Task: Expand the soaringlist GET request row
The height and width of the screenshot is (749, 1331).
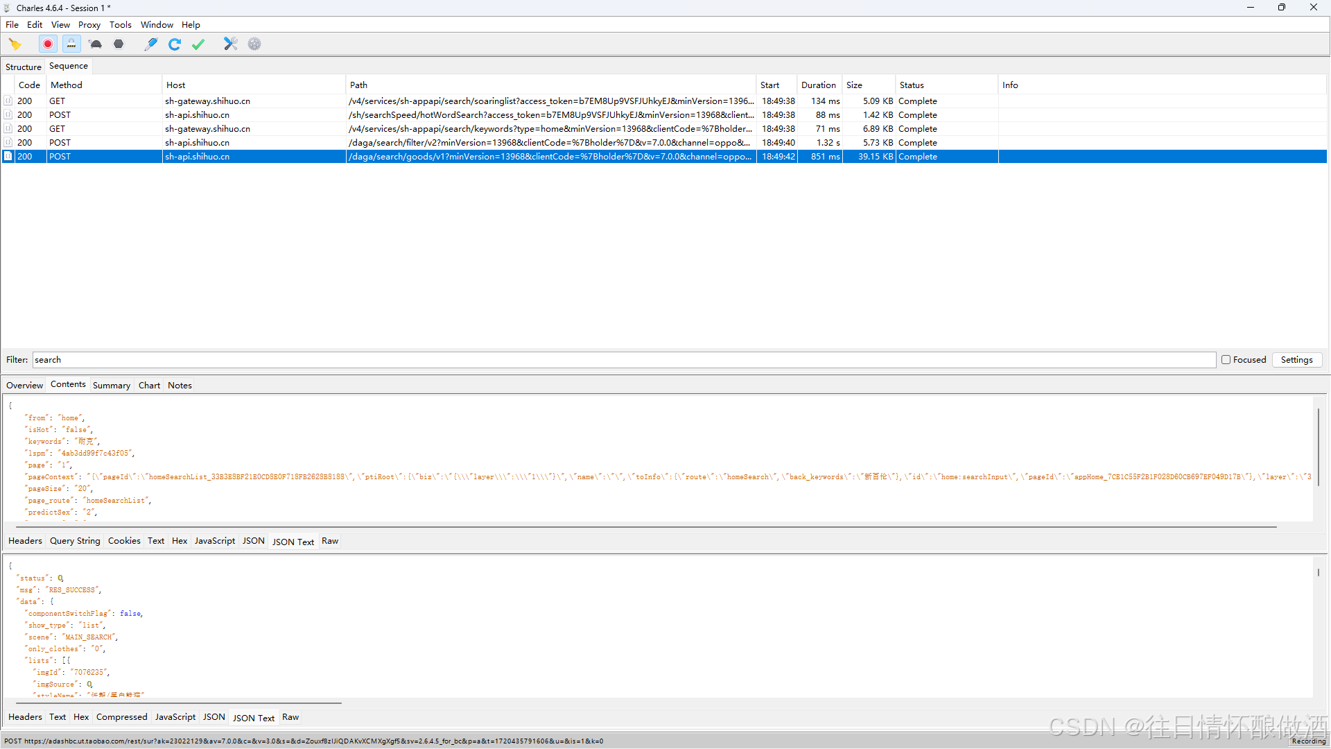Action: pos(8,101)
